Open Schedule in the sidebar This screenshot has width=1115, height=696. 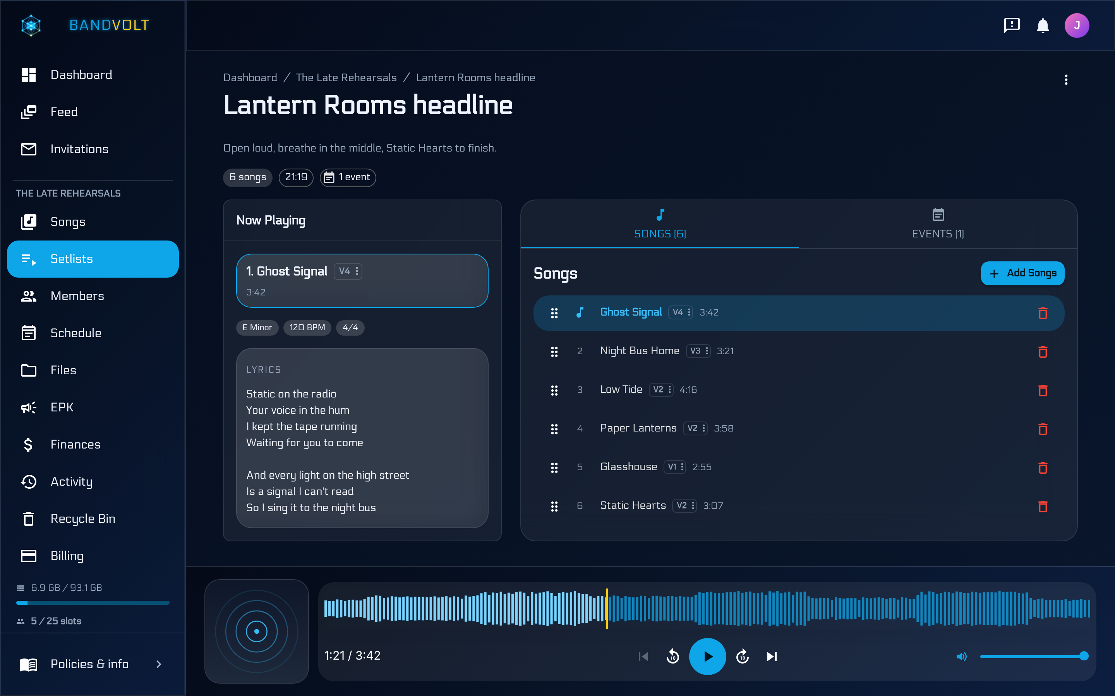point(93,333)
